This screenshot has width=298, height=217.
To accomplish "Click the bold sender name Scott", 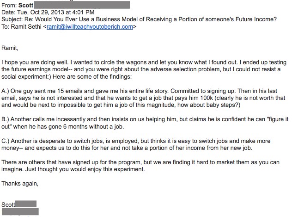I will (26, 6).
